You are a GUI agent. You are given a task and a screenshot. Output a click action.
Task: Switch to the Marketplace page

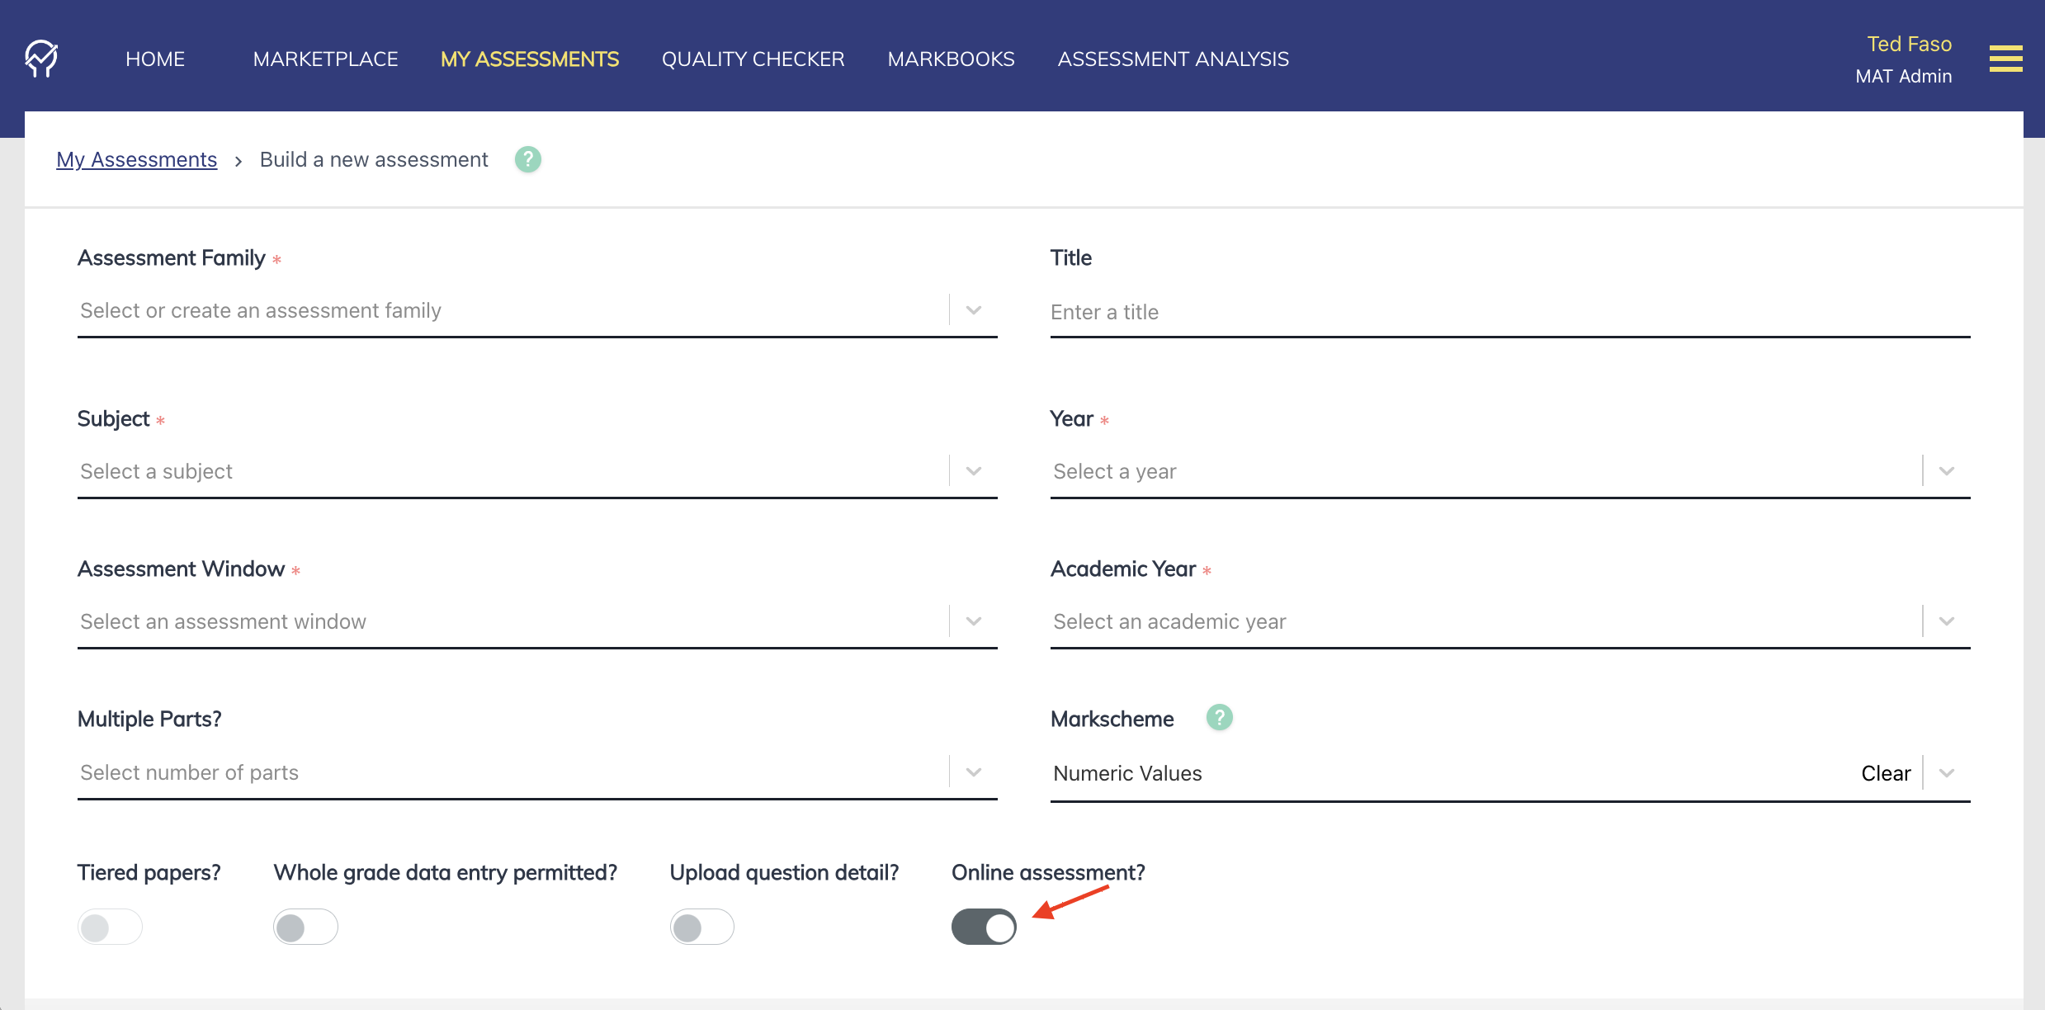point(325,59)
